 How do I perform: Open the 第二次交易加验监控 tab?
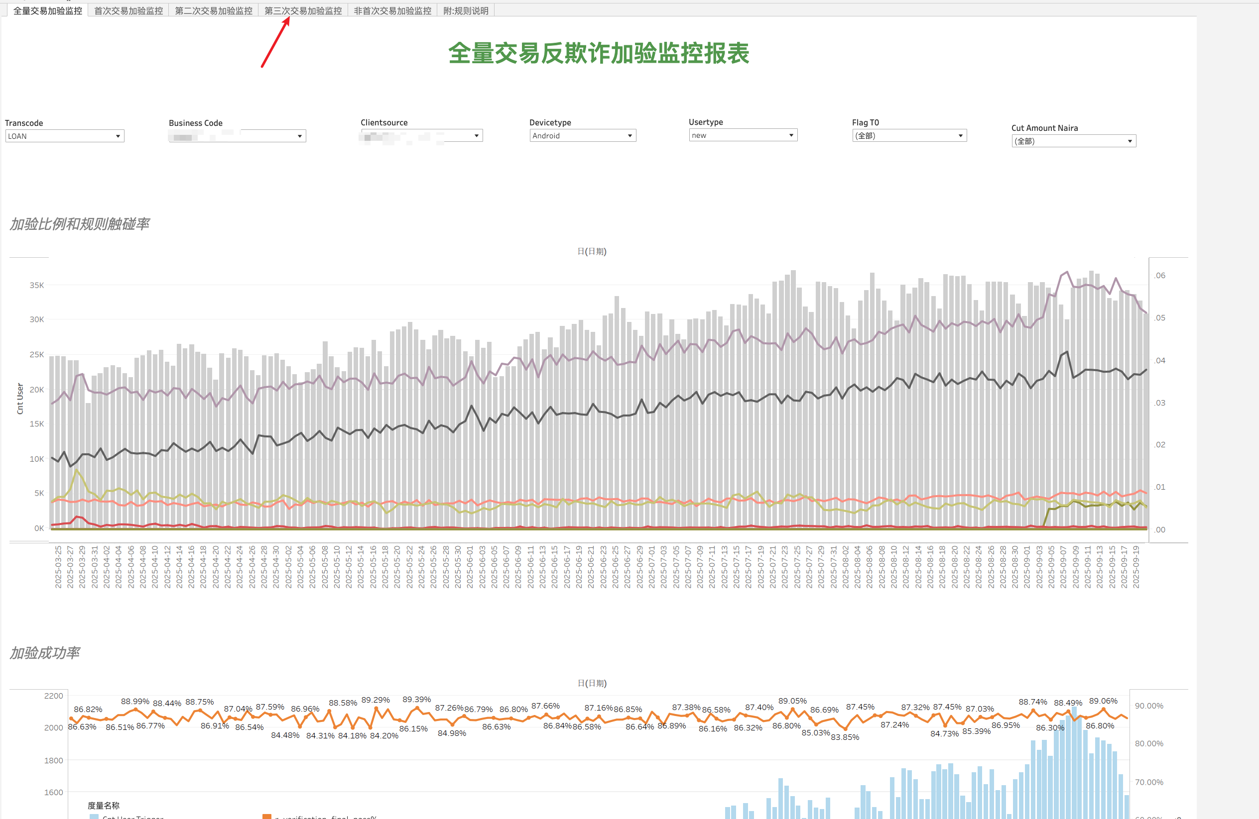click(x=213, y=10)
